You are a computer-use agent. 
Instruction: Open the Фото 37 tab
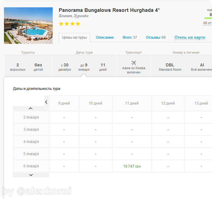[130, 37]
